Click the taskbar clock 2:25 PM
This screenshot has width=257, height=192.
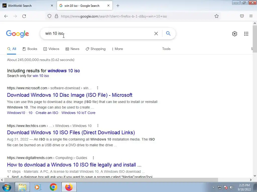pyautogui.click(x=244, y=187)
